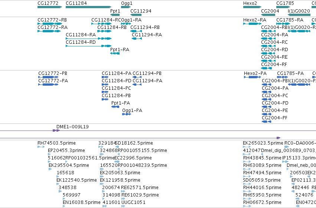Screen dimensions: 316x208
Task: Select the CG1785-RA transcript
Action: 283,24
